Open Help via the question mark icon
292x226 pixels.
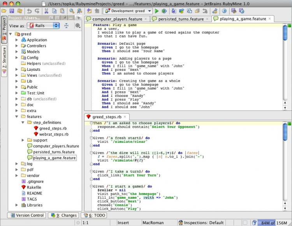224,11
